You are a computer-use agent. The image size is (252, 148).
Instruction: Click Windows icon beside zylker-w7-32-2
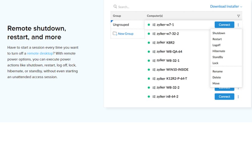click(x=154, y=34)
